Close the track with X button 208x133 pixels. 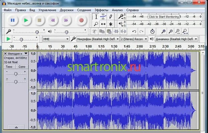tap(5, 54)
